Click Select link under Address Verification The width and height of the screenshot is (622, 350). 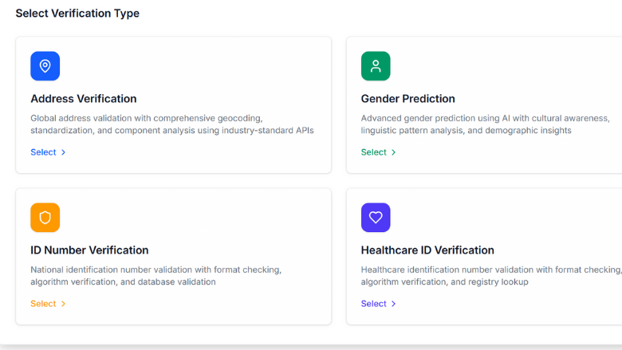[x=43, y=152]
